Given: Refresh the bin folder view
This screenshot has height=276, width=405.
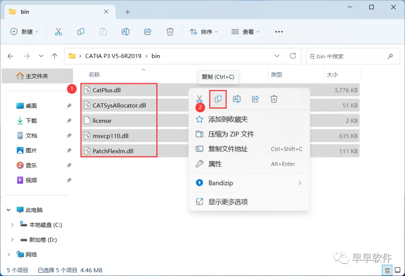Looking at the screenshot, I should [x=293, y=56].
